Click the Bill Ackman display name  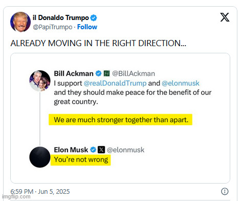[74, 73]
